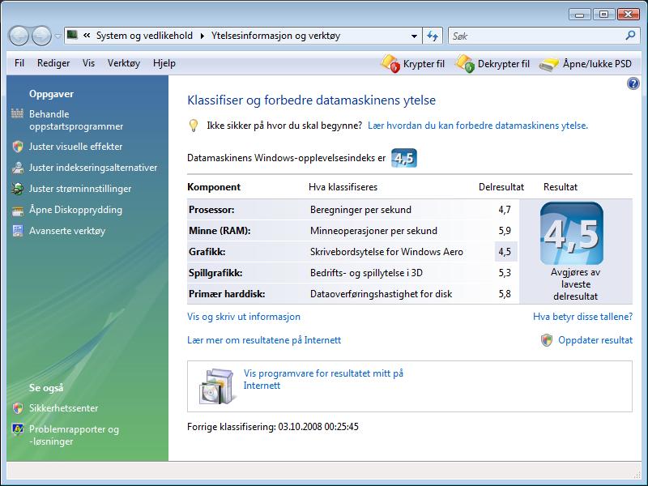Image resolution: width=648 pixels, height=486 pixels.
Task: Click Åpne/lukke PSD toolbar label
Action: 597,64
